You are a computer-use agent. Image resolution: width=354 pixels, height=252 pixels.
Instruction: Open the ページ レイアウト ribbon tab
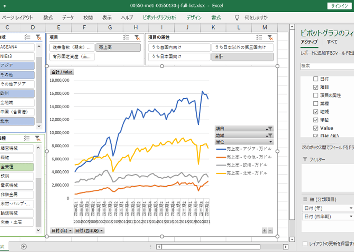(x=17, y=18)
